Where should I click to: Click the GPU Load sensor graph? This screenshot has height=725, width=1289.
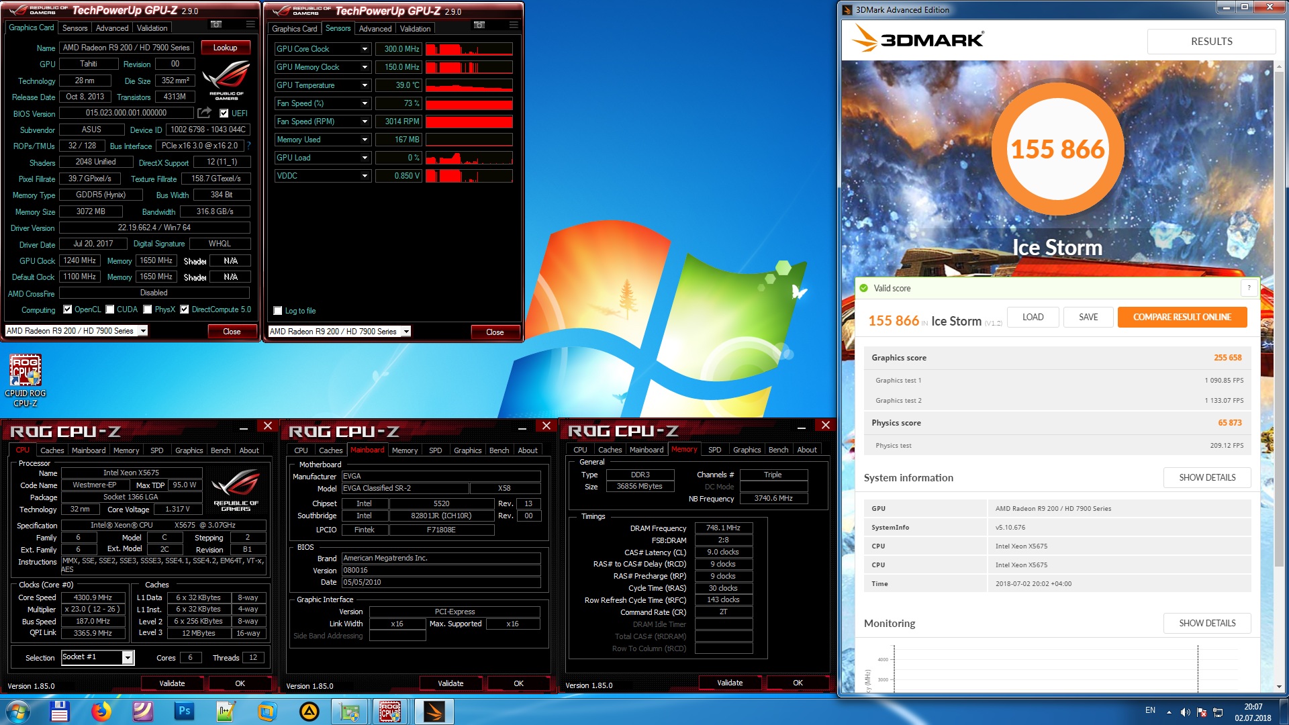(x=469, y=158)
